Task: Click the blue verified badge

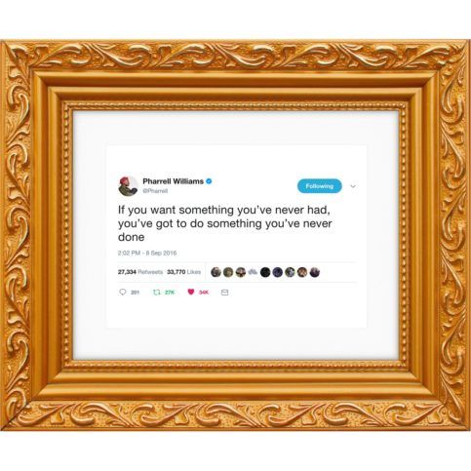Action: (209, 181)
